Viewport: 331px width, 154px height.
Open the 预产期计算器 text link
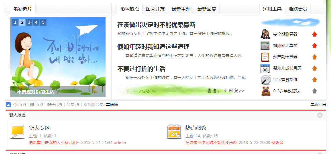[x=285, y=57]
